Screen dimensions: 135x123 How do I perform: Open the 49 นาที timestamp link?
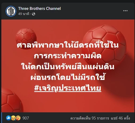[x=24, y=14]
